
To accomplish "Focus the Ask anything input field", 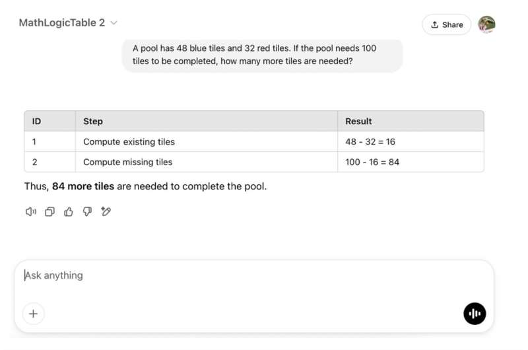I will 251,275.
